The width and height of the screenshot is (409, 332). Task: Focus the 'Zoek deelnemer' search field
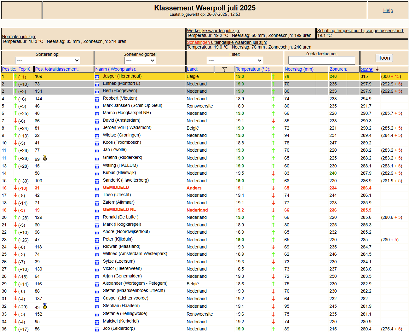(321, 60)
